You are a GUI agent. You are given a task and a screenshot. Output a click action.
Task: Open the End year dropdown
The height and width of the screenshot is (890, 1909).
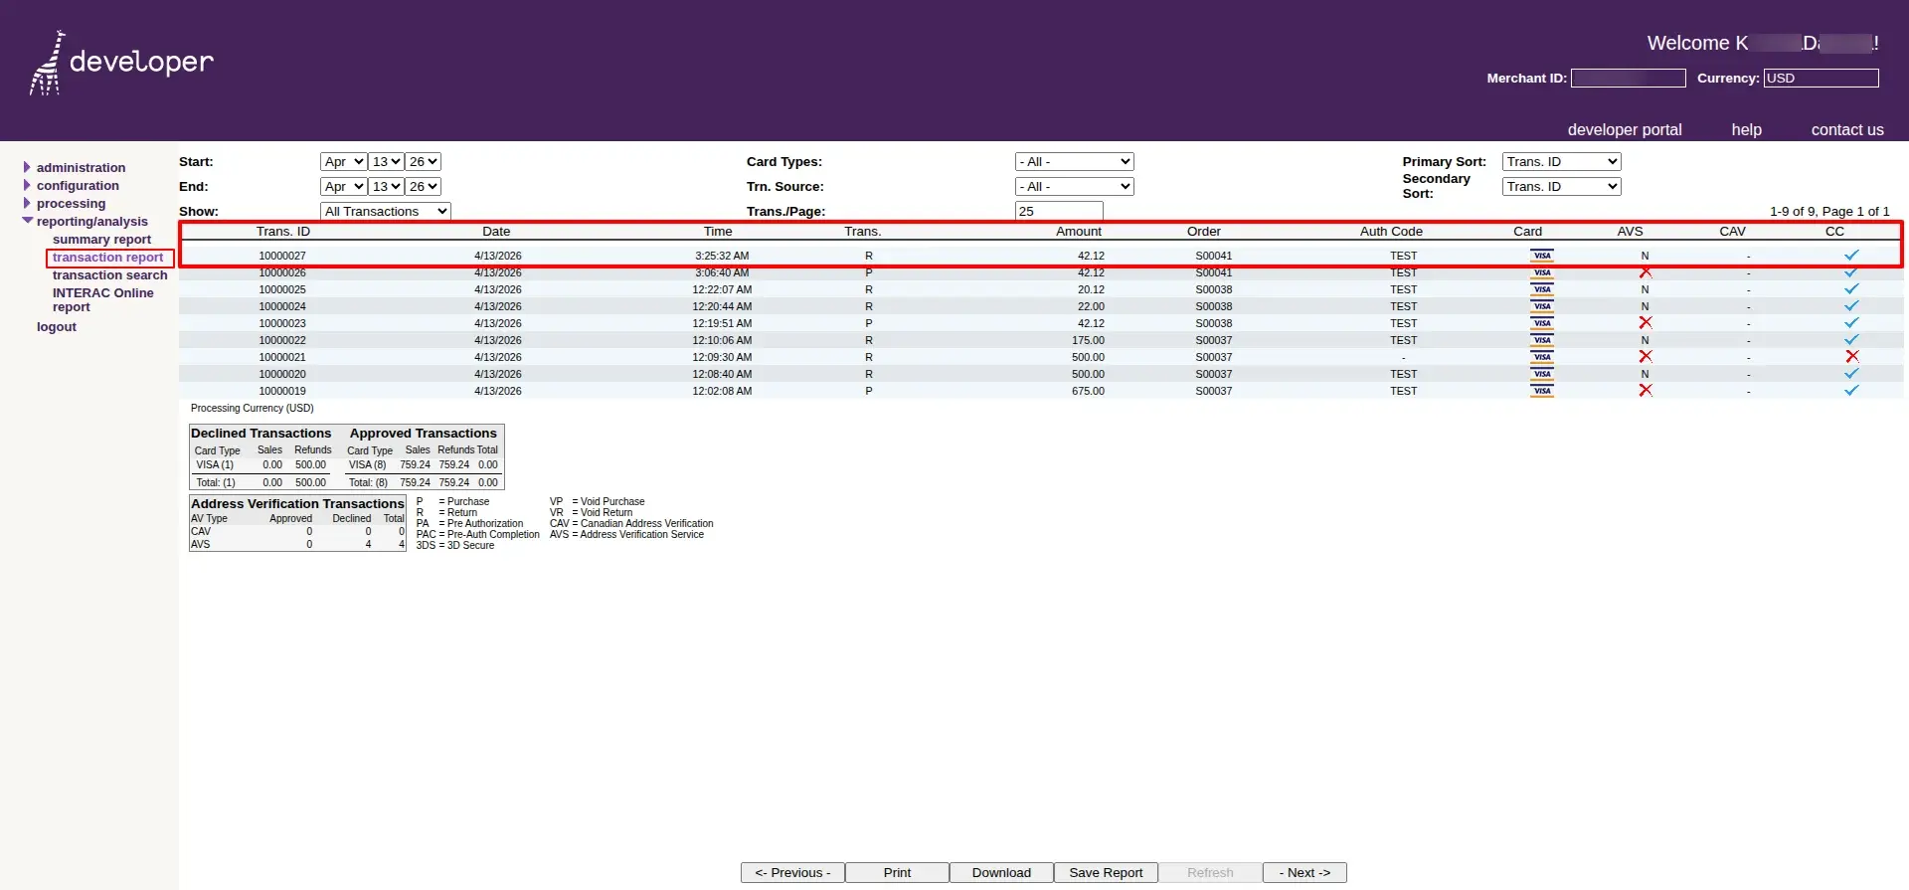423,186
